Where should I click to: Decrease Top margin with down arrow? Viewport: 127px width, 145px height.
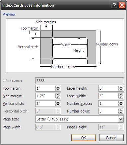pos(58,90)
